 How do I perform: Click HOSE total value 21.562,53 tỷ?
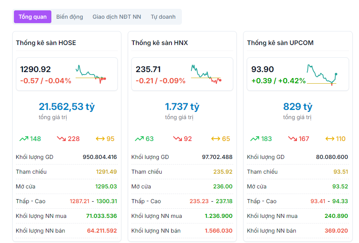[66, 107]
